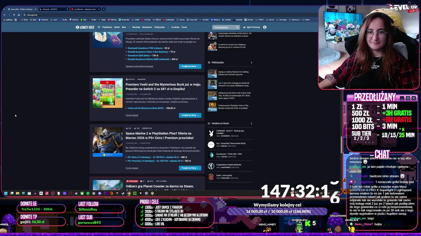This screenshot has width=421, height=236.
Task: Open Xbox app from taskbar
Action: [82, 193]
